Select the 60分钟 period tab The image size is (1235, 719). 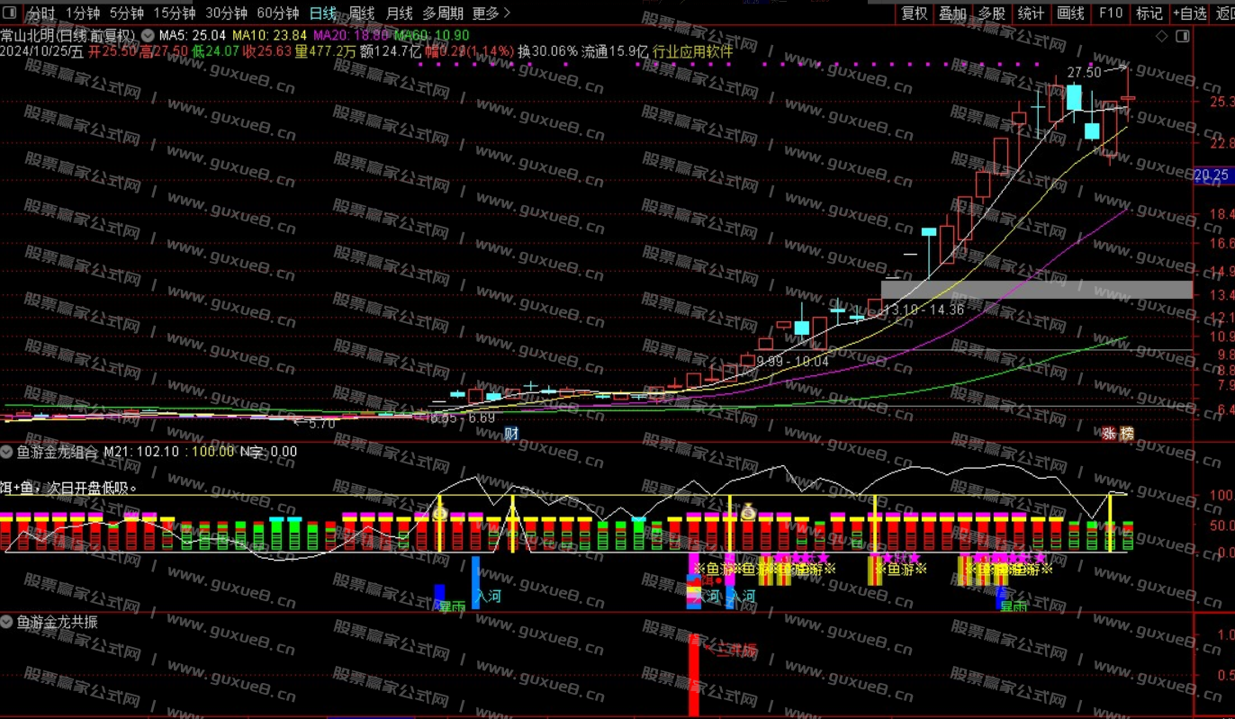(x=277, y=13)
